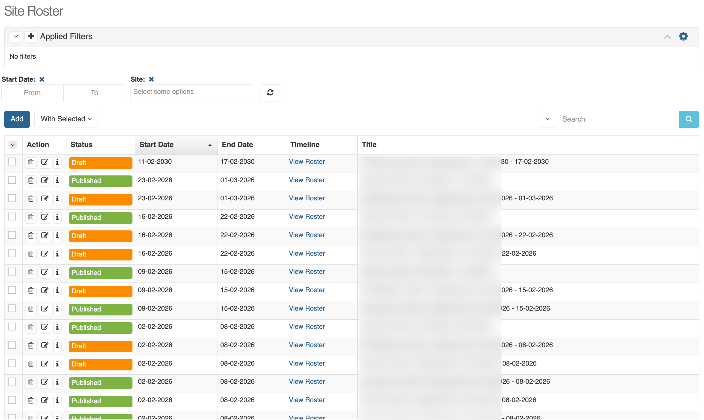Tick the checkbox for the 11-02-2030 roster row
704x420 pixels.
[x=12, y=162]
